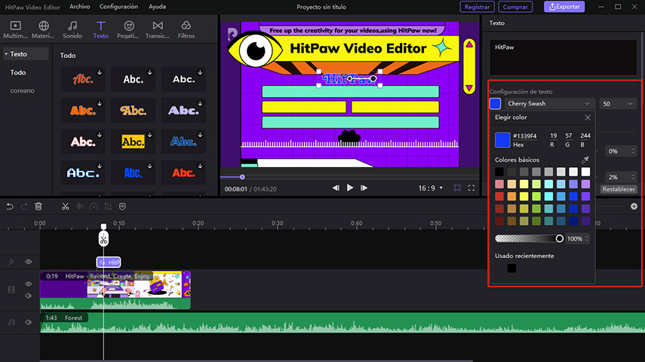This screenshot has height=362, width=645.
Task: Mute the video track audio
Action: pos(29,296)
